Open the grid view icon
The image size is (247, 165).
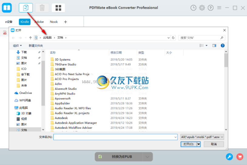pyautogui.click(x=58, y=8)
